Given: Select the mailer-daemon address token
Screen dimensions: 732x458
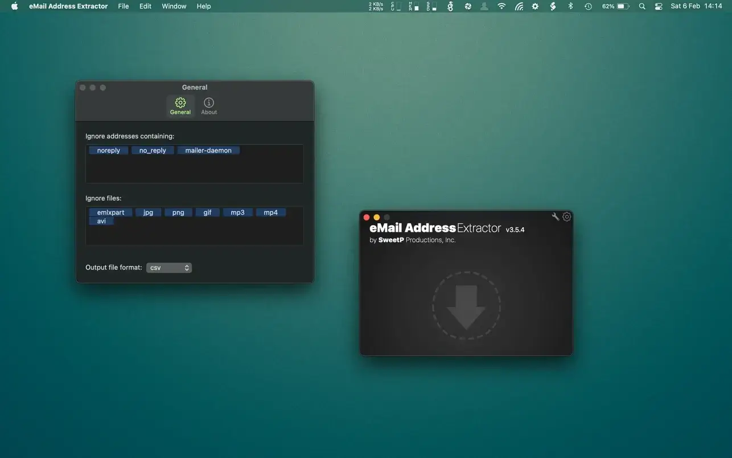Looking at the screenshot, I should tap(208, 150).
